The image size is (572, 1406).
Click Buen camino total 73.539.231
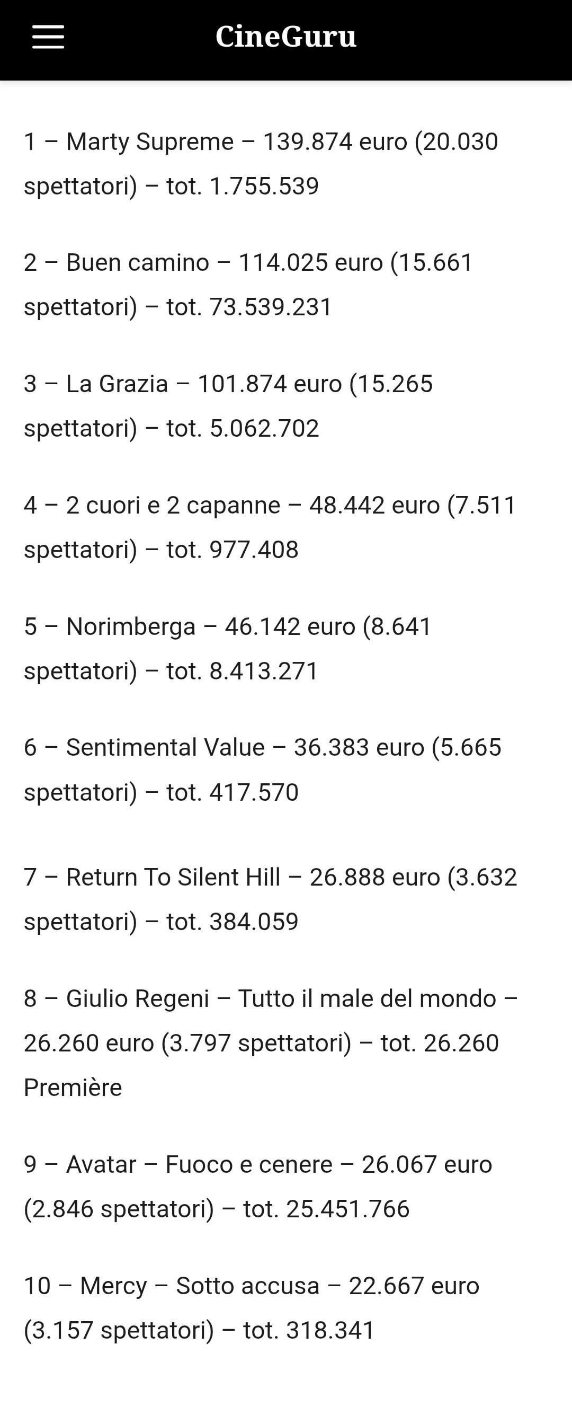(271, 307)
